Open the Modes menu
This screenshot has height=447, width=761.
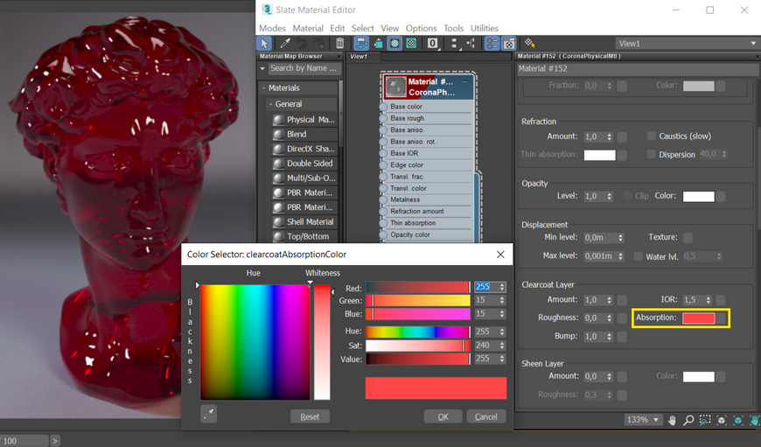coord(272,28)
